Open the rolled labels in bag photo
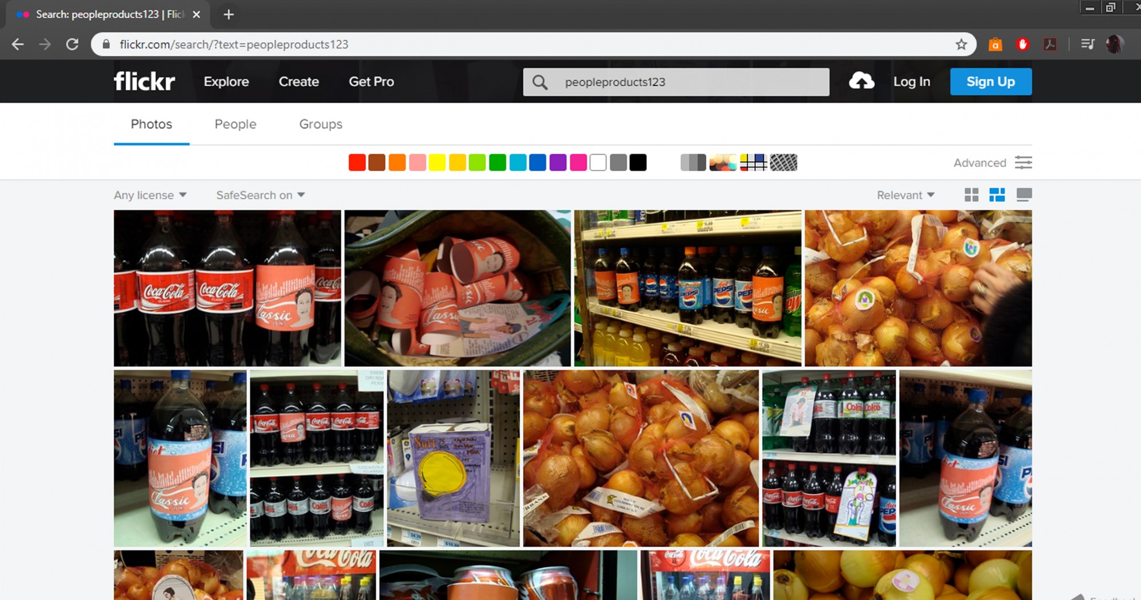 click(458, 288)
